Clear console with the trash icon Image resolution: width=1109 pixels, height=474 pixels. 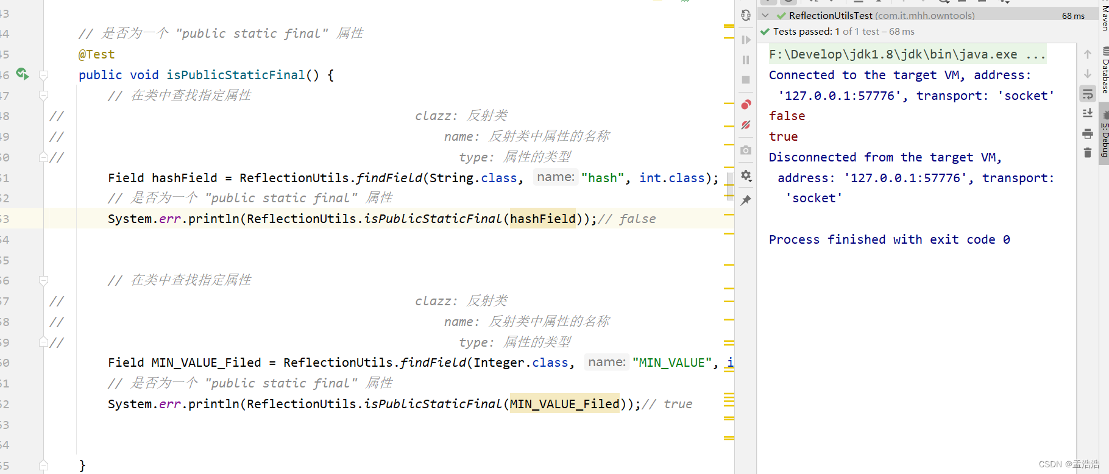[1088, 153]
